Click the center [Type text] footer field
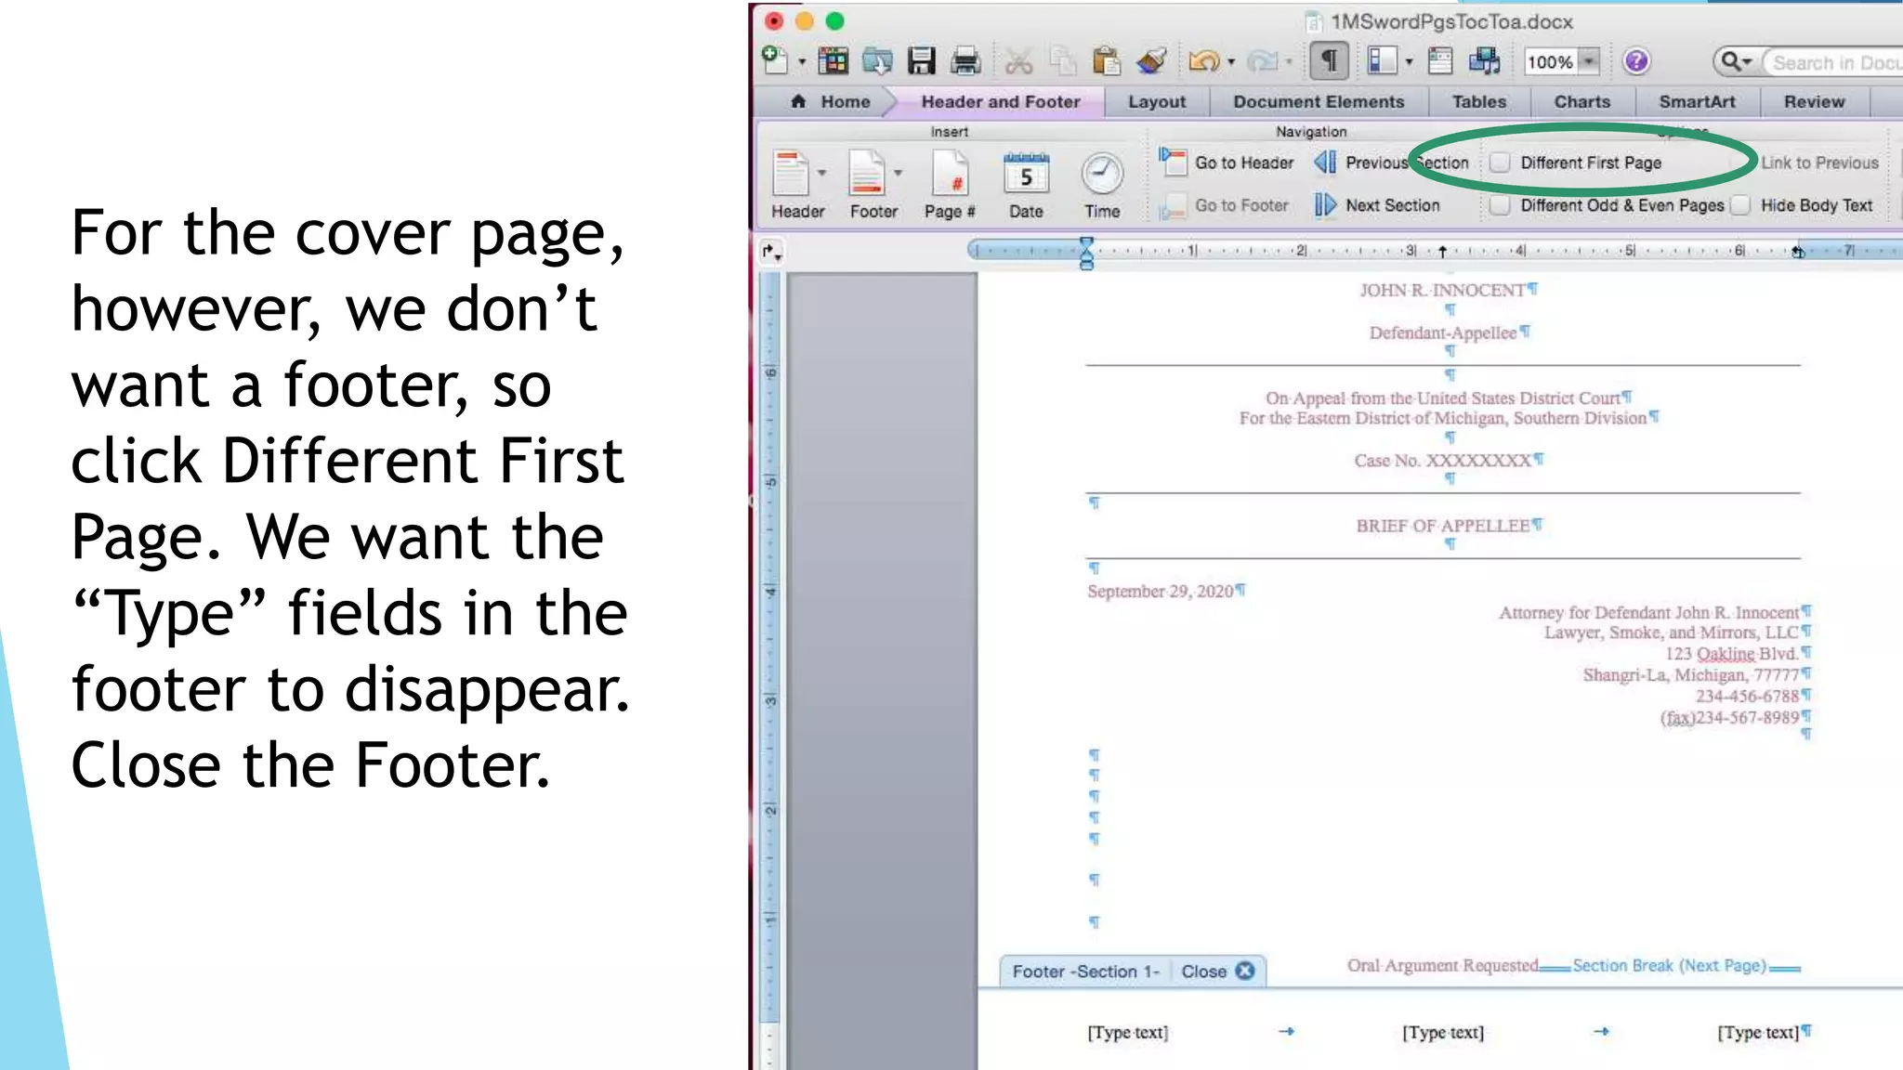This screenshot has height=1070, width=1903. coord(1443,1032)
